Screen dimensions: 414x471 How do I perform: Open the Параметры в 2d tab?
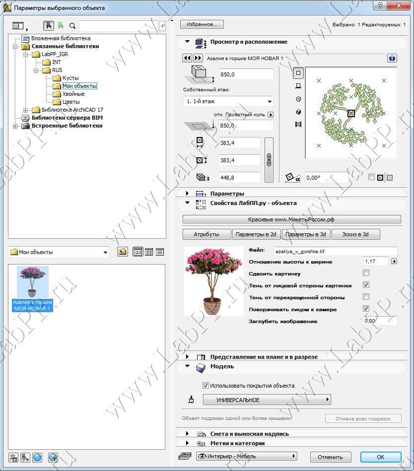256,234
